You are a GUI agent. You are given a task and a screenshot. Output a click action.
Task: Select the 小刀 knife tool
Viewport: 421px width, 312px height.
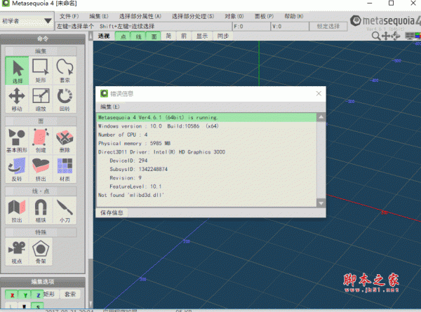pos(65,210)
